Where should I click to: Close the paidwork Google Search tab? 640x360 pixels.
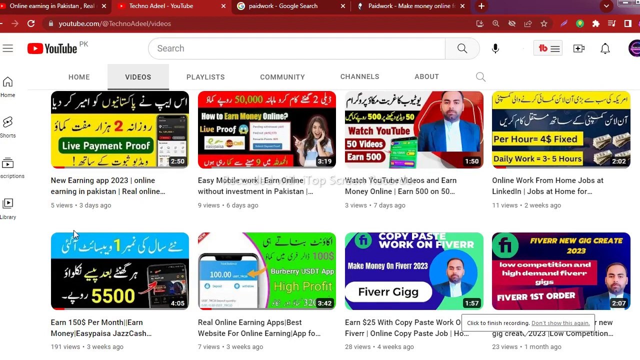[343, 6]
